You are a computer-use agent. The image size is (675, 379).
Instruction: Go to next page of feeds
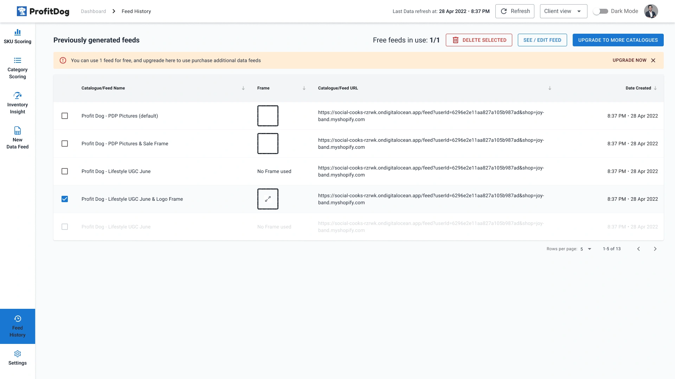pos(655,249)
